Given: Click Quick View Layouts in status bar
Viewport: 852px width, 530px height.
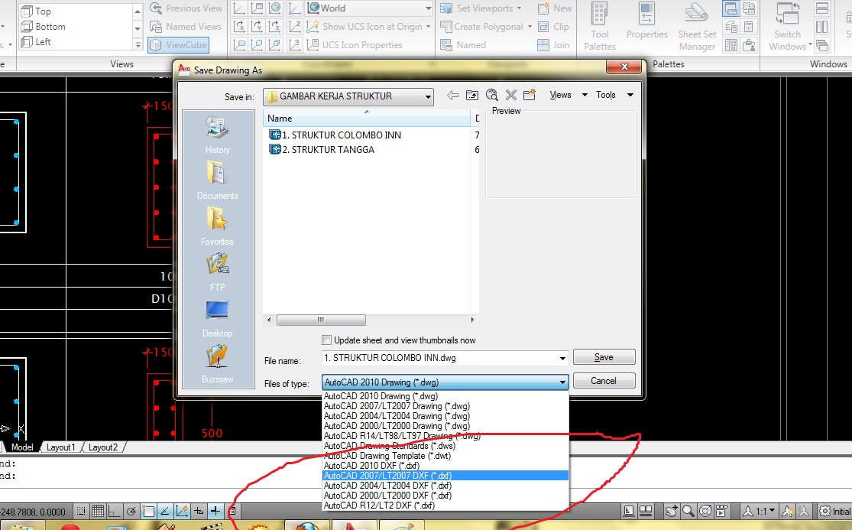Looking at the screenshot, I should [646, 511].
